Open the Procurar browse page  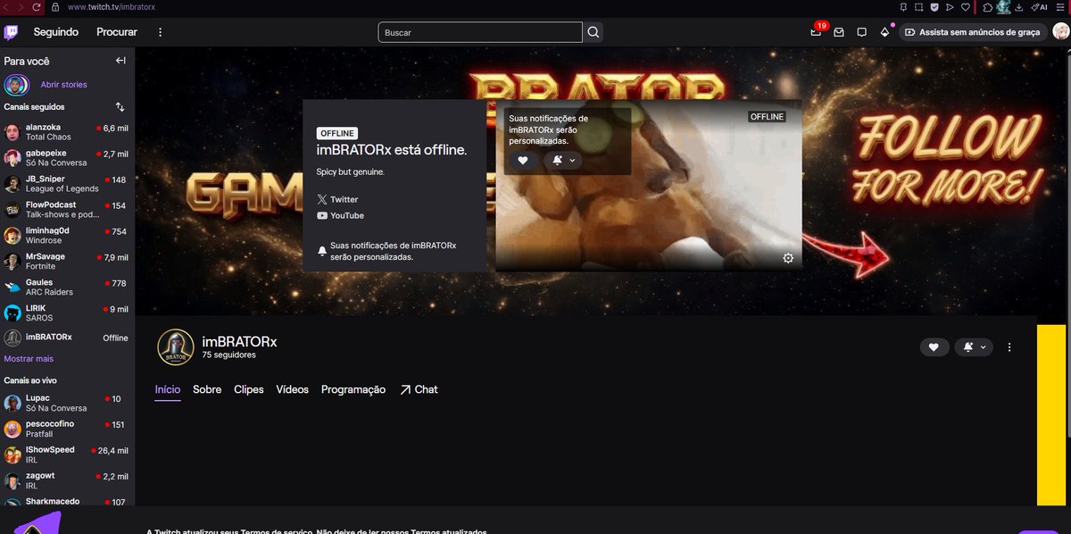coord(117,32)
